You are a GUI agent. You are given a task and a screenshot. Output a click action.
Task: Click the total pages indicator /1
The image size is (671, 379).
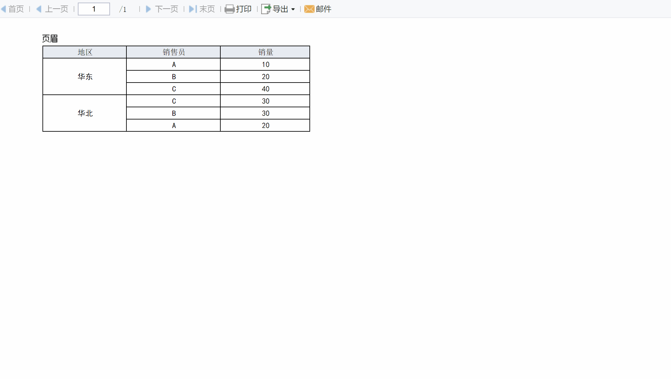[123, 9]
